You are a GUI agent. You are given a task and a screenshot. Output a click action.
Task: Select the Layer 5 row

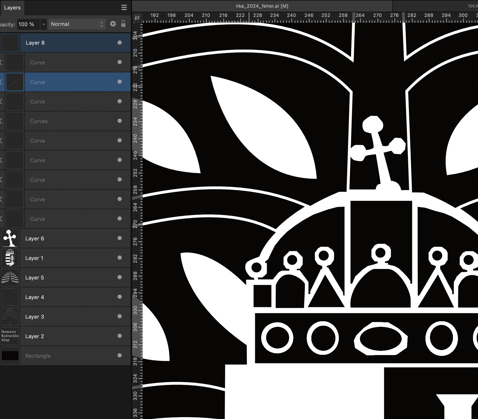(65, 277)
